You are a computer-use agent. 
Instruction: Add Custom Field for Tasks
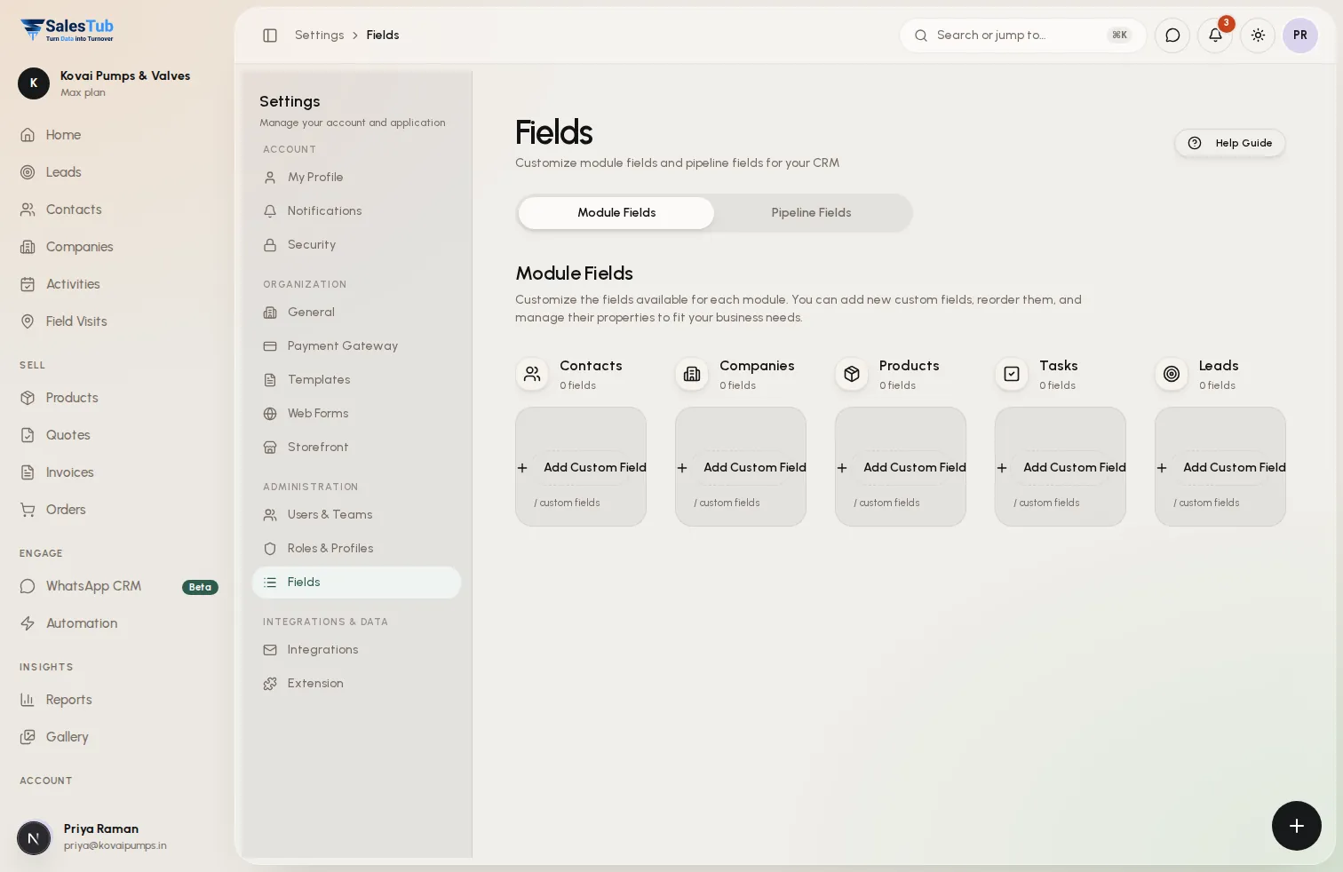click(1061, 467)
